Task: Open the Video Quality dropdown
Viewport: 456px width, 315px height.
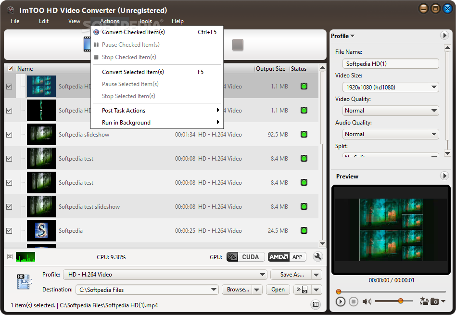Action: 391,111
